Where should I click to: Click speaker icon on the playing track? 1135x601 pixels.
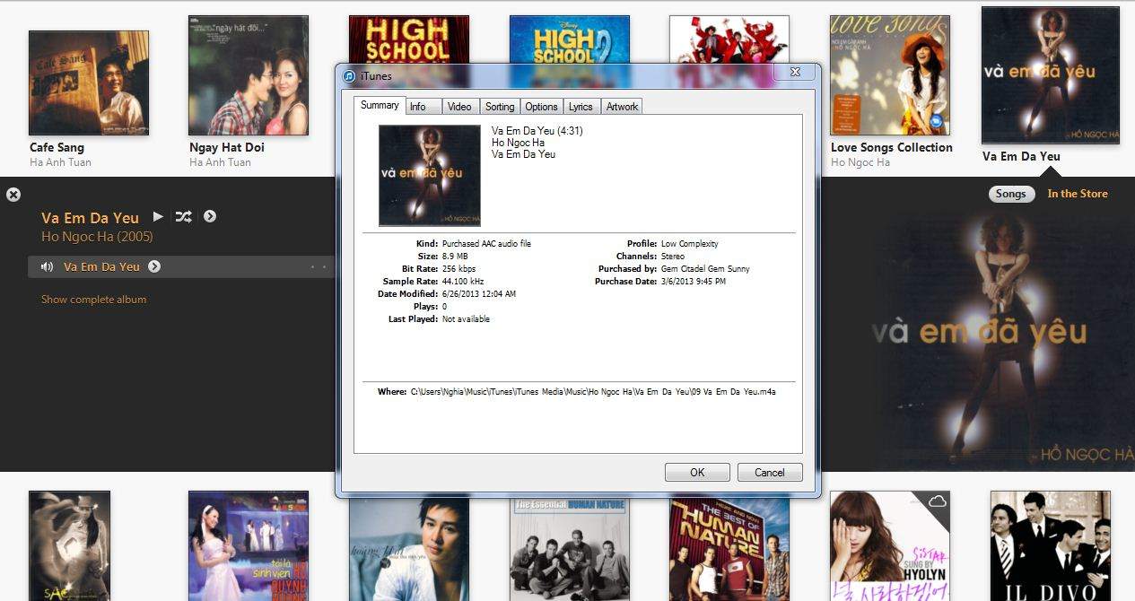coord(47,266)
